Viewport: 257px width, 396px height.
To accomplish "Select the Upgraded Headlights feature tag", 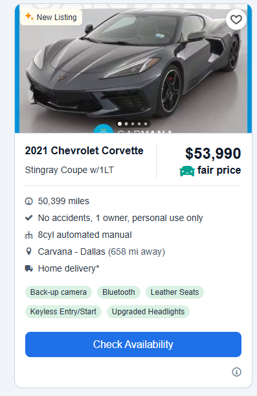I will [148, 312].
